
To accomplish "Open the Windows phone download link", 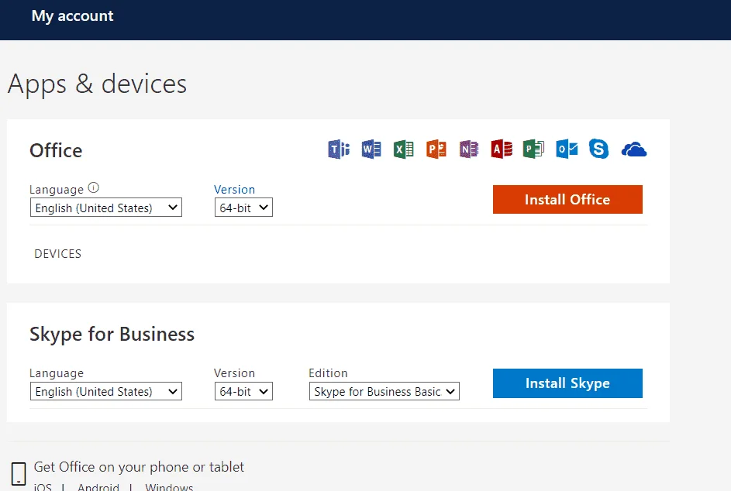I will (x=169, y=487).
